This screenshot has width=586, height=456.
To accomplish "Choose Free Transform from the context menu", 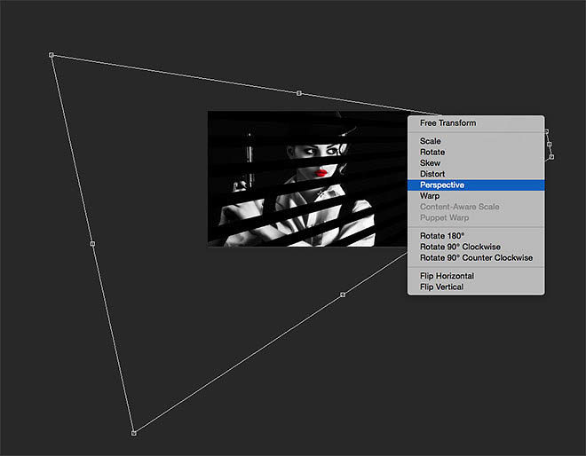I will (447, 123).
